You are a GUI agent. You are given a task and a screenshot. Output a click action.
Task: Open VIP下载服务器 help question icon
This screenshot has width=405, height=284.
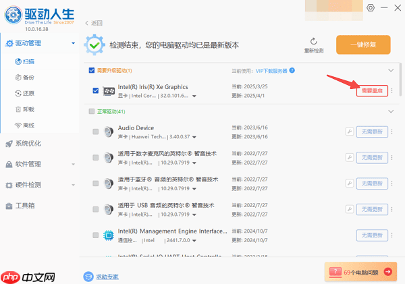(x=292, y=70)
